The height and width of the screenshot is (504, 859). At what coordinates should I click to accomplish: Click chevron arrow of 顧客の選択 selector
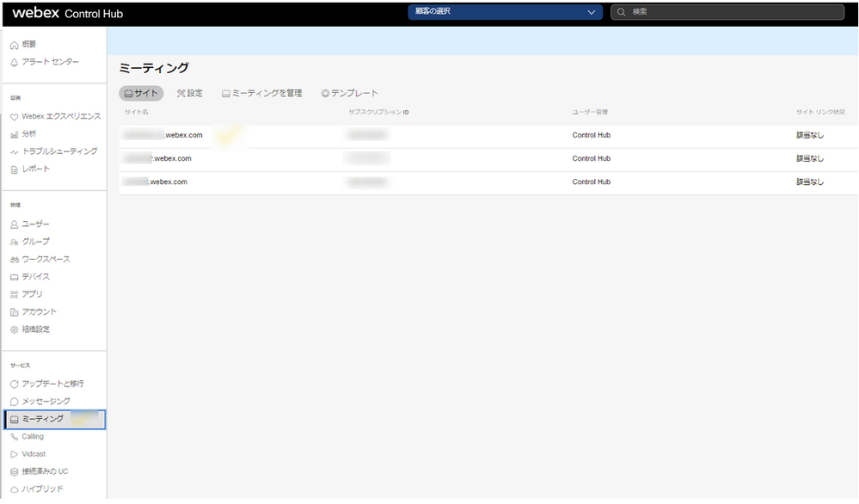[591, 12]
